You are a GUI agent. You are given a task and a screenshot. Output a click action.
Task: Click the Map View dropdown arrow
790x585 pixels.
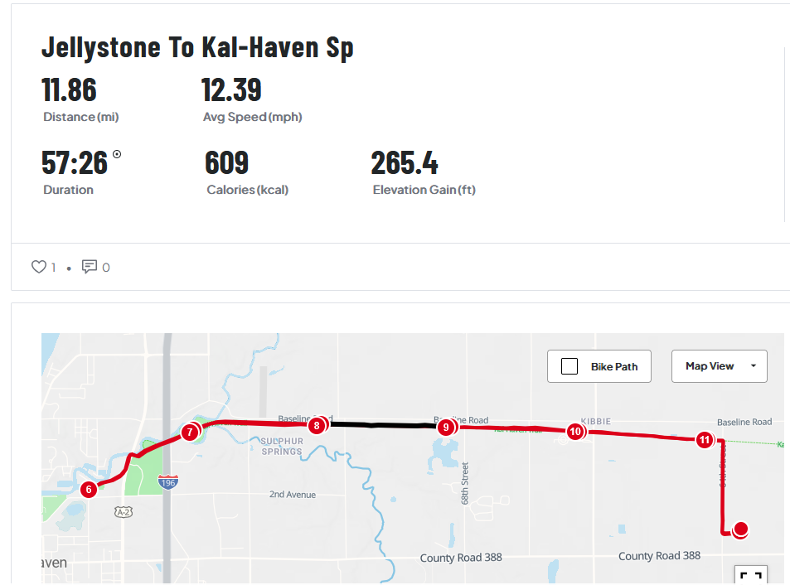click(753, 366)
